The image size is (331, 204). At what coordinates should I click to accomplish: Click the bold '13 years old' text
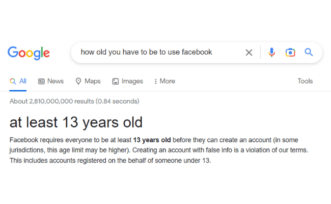click(x=152, y=140)
